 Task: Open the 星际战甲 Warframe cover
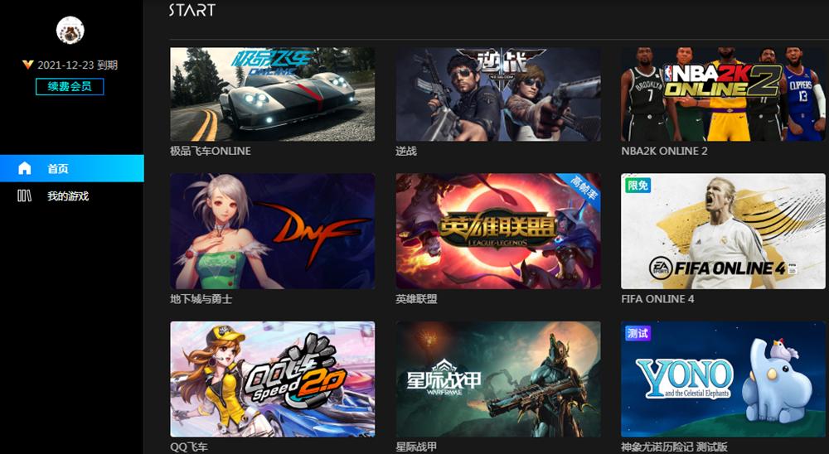[498, 379]
